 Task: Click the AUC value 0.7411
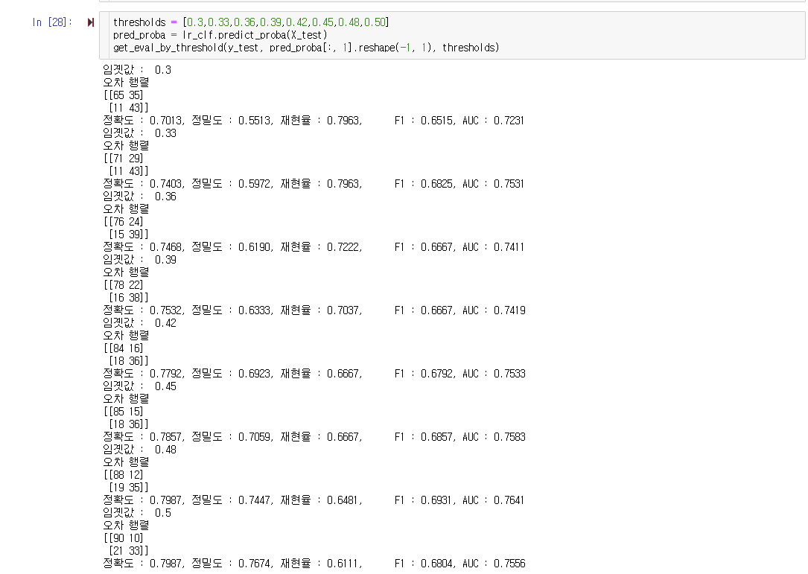(x=509, y=247)
